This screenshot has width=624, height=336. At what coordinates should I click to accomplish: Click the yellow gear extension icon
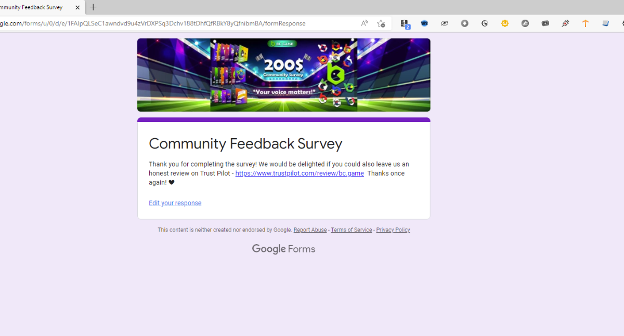click(x=505, y=23)
